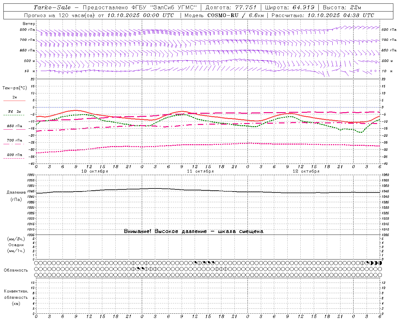Click the Рассчитано: 10.10.2025 04:38 UTC text
The width and height of the screenshot is (398, 319).
[323, 15]
